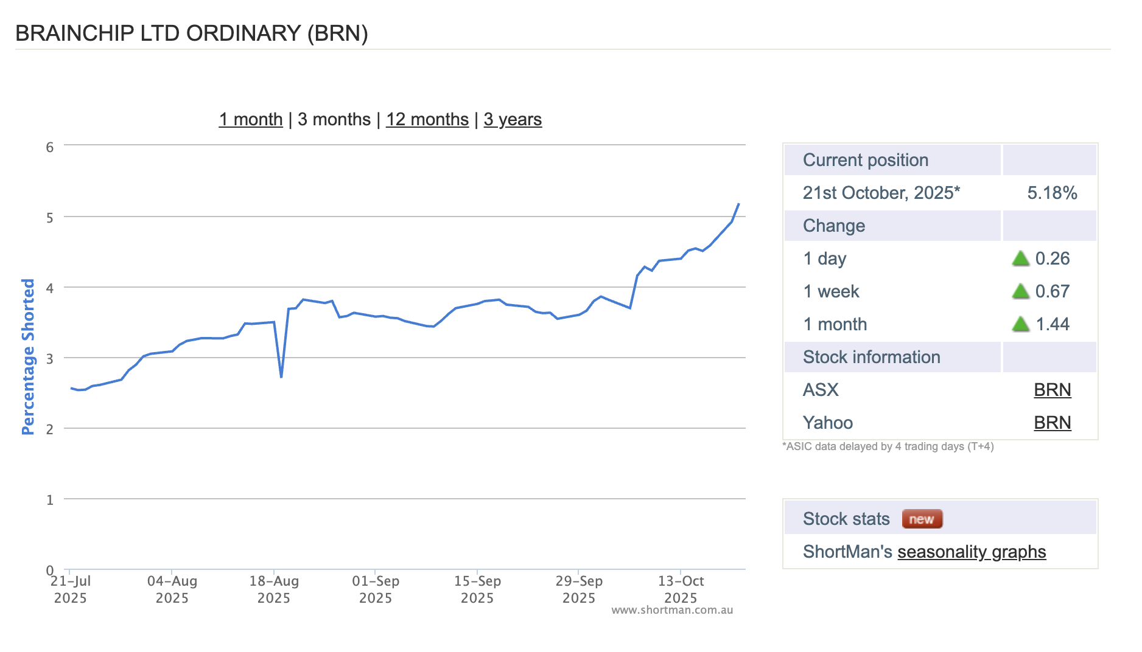Open the ASX BRN link
The width and height of the screenshot is (1142, 652).
[1052, 390]
